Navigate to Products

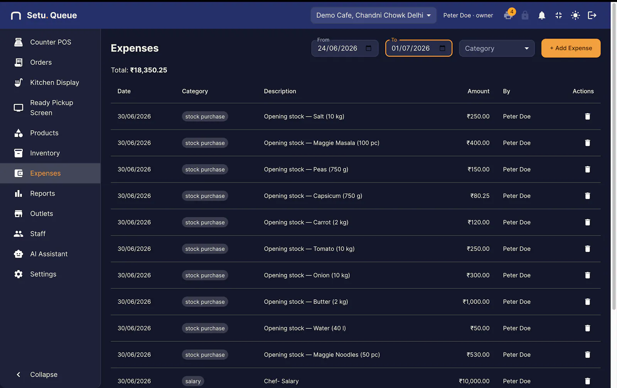pyautogui.click(x=50, y=133)
